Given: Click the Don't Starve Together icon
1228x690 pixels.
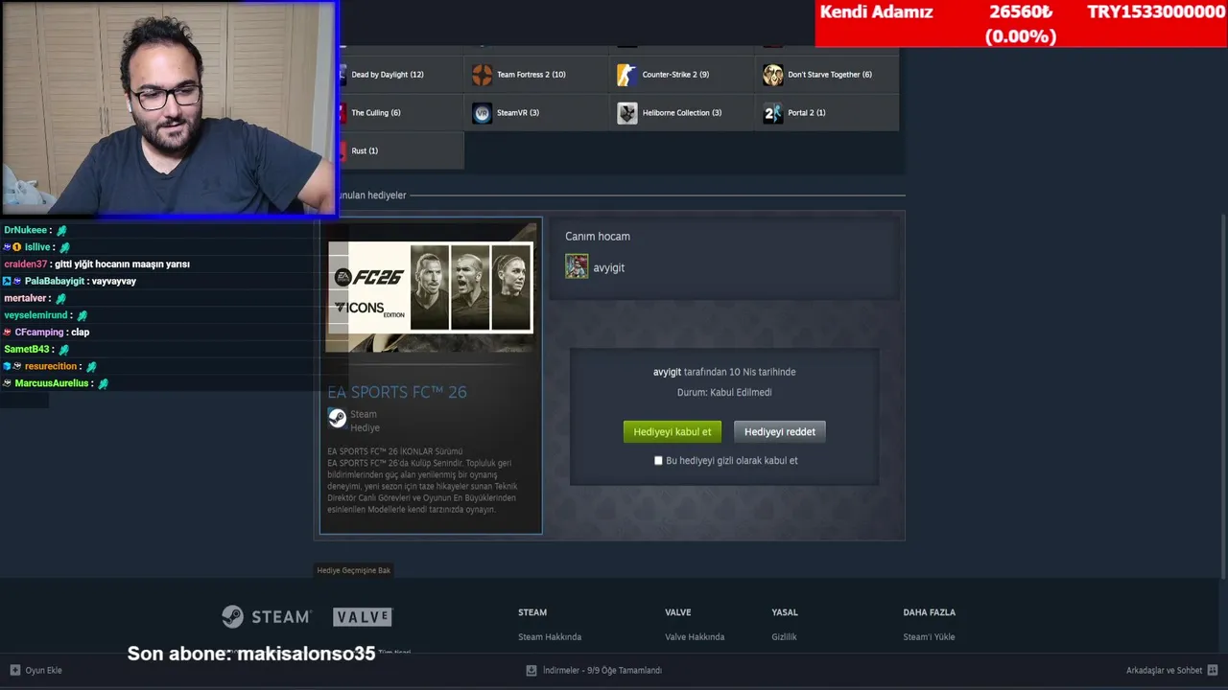Looking at the screenshot, I should 772,75.
